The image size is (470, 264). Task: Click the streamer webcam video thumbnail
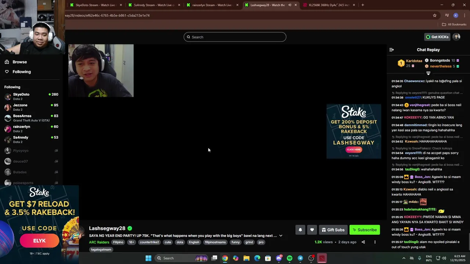coord(101,71)
